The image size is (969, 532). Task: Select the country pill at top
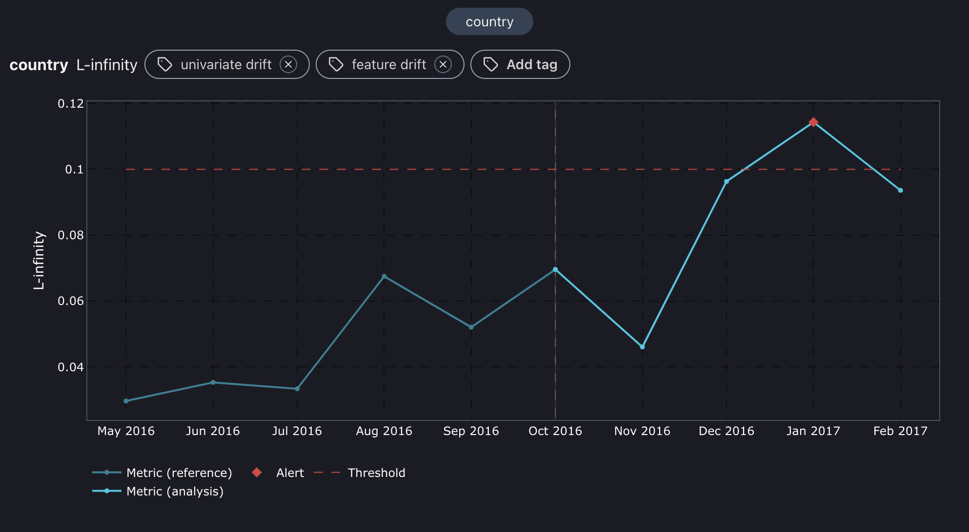[x=489, y=21]
